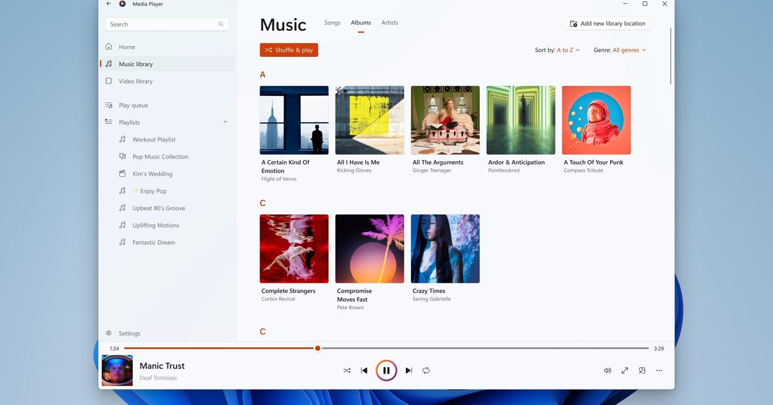Open Crazy Times album cover
The height and width of the screenshot is (405, 773).
[445, 249]
